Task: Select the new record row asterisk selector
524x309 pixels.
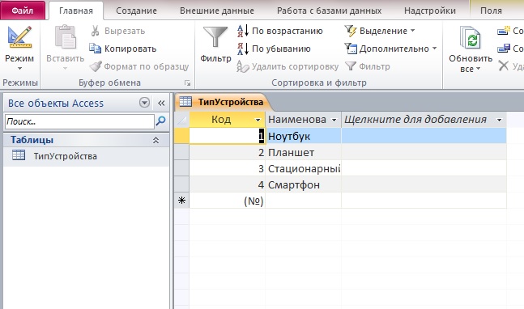Action: pos(181,201)
